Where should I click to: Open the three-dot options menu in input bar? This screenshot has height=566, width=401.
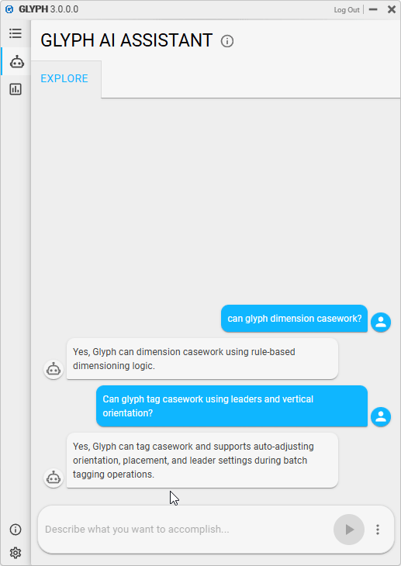coord(378,530)
